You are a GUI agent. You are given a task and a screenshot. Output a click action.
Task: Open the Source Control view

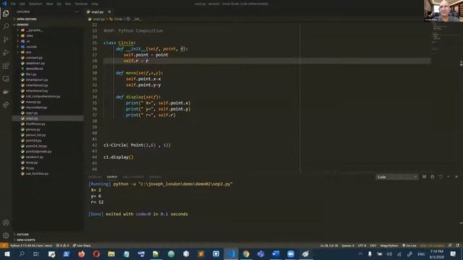click(6, 39)
